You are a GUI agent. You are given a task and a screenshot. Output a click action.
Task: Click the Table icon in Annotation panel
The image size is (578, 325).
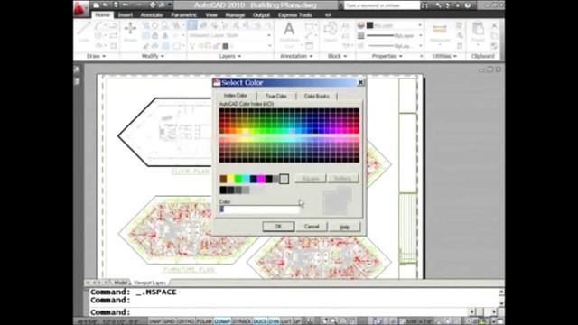[309, 46]
